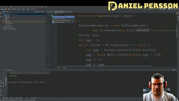This screenshot has width=179, height=101.
Task: Open Project panel settings gear
Action: pos(42,12)
